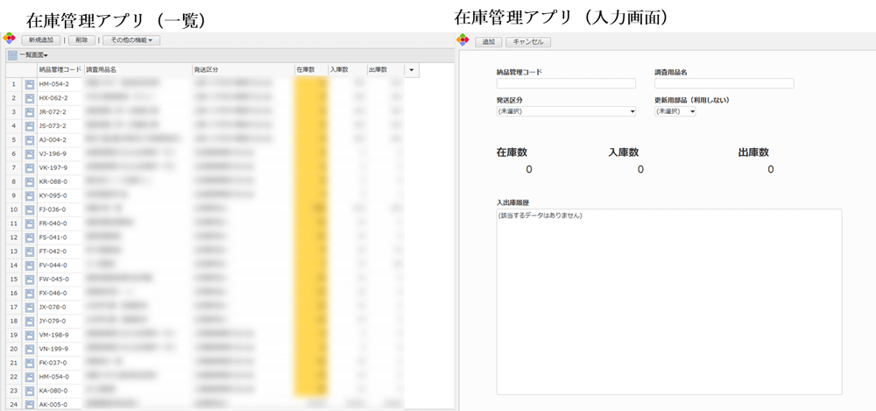The height and width of the screenshot is (411, 876).
Task: Open the record icon for FJ-036-0
Action: tap(29, 209)
